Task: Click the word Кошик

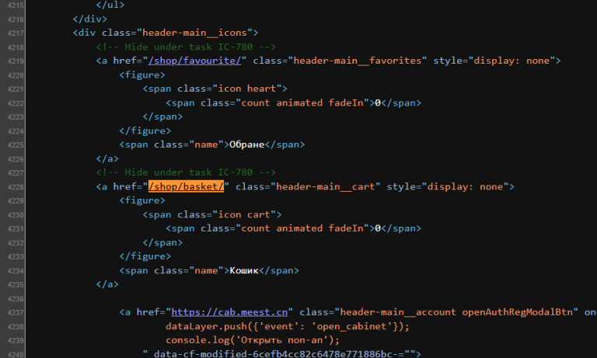Action: coord(244,270)
